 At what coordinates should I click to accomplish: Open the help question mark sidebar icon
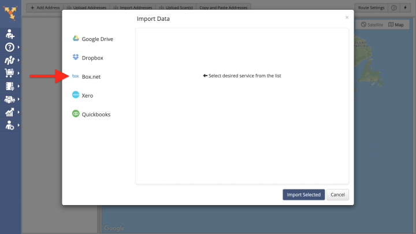pyautogui.click(x=10, y=47)
